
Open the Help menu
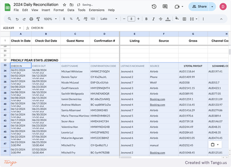[x=111, y=10]
